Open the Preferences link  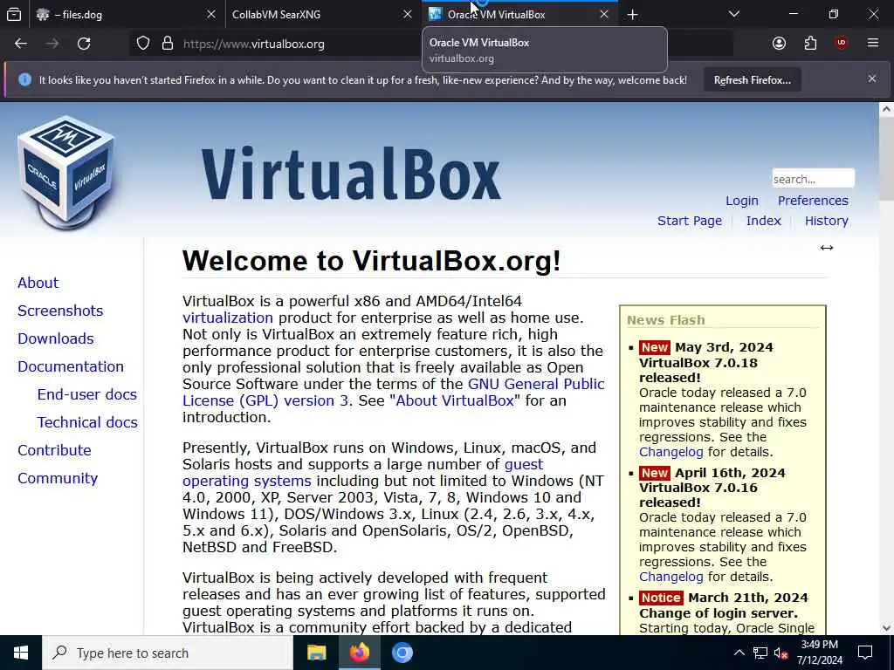tap(813, 201)
